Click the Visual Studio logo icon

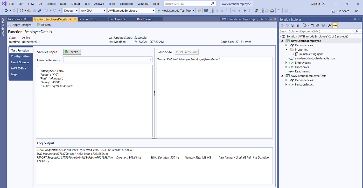coord(4,4)
